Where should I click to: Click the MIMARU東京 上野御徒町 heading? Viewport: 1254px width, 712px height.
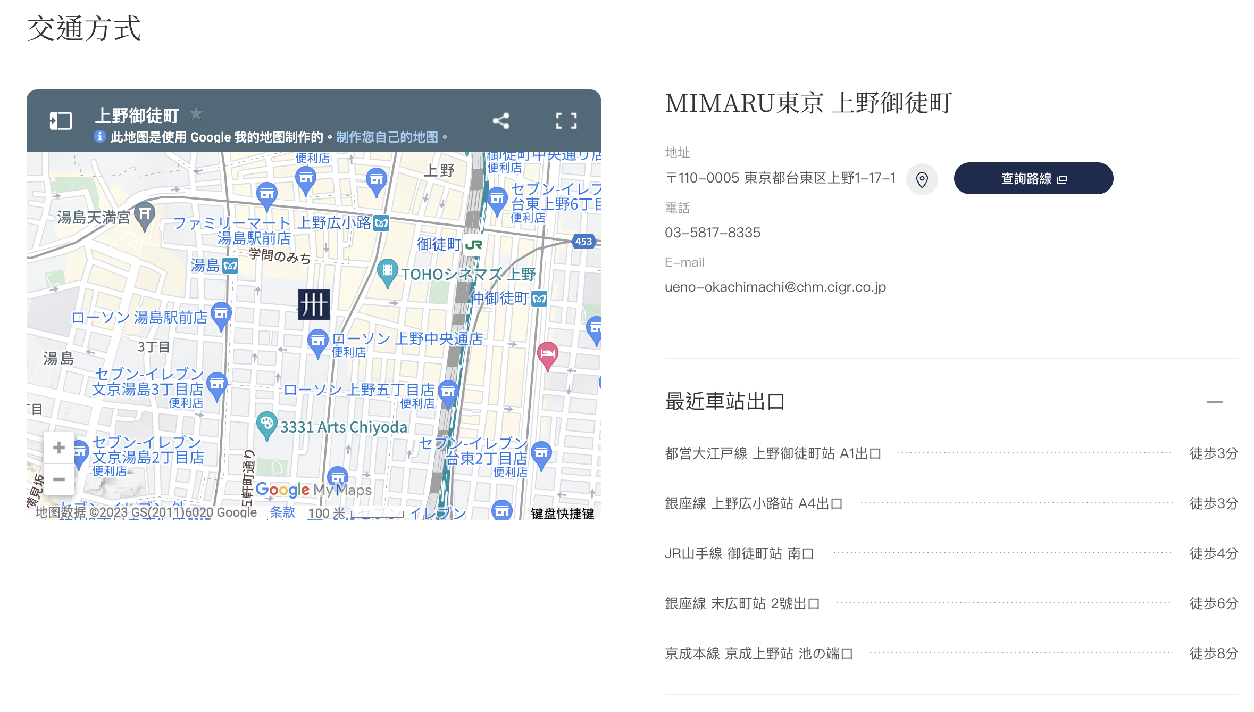(808, 103)
